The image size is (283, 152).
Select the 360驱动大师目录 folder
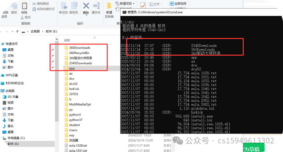(x=80, y=58)
